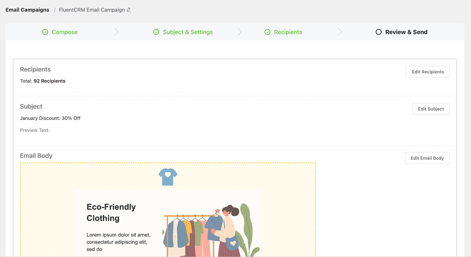Click 'January Discount: 30% Off' subject text

tap(50, 118)
